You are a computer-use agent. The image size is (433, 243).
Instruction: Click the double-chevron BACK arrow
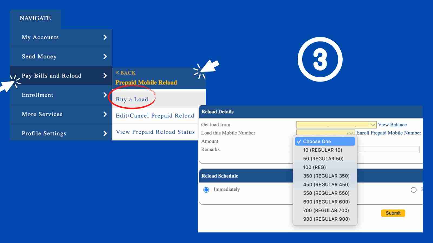pyautogui.click(x=118, y=72)
